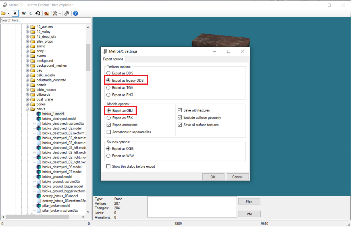351x227 pixels.
Task: Click bricks_1.model cube icon
Action: point(39,114)
